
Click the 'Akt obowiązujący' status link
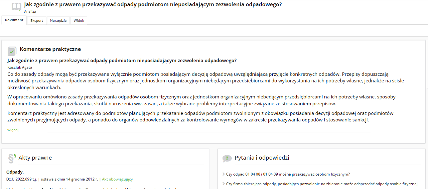pyautogui.click(x=117, y=179)
